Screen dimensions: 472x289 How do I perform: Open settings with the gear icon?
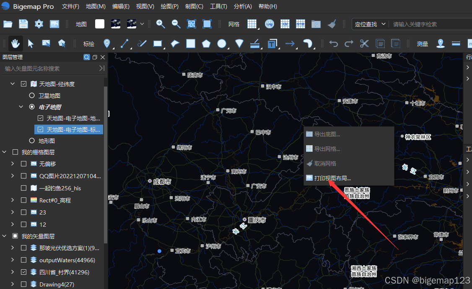coord(39,24)
